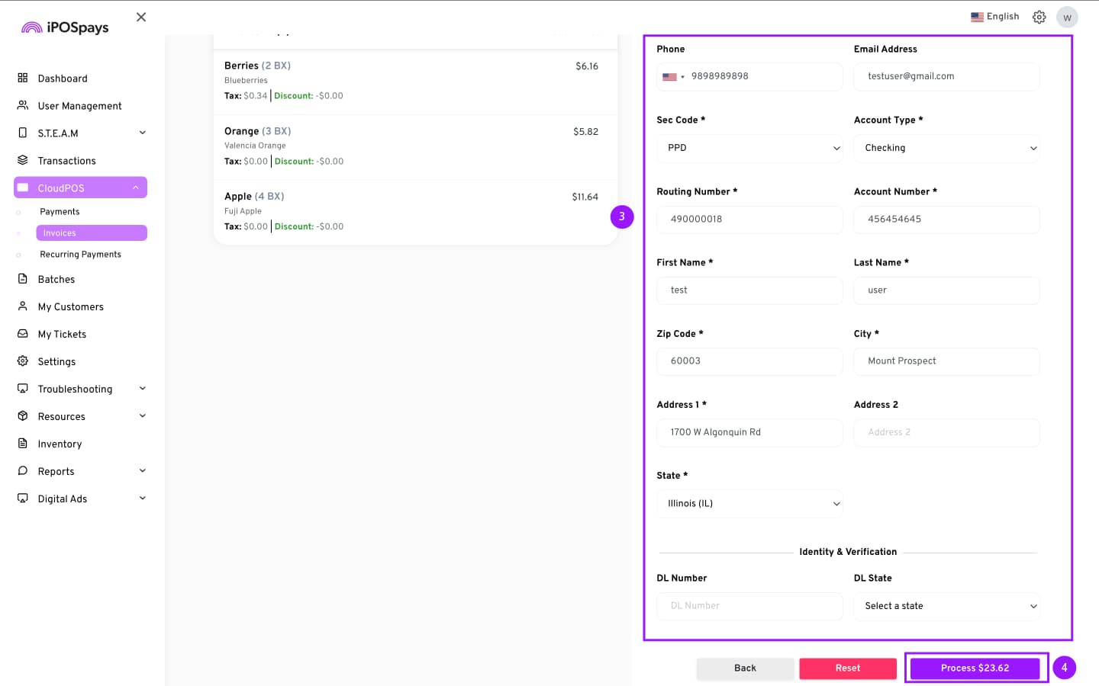Click the Dashboard grid icon
Image resolution: width=1099 pixels, height=686 pixels.
23,78
